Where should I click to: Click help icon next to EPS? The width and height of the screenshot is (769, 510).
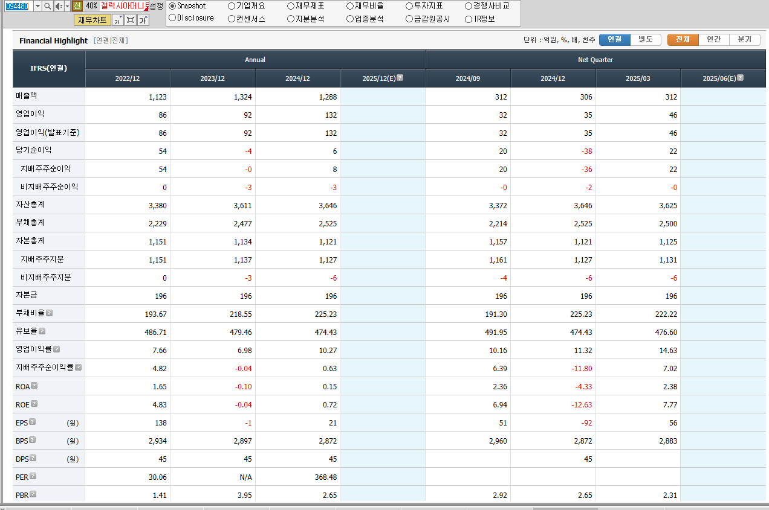coord(33,422)
